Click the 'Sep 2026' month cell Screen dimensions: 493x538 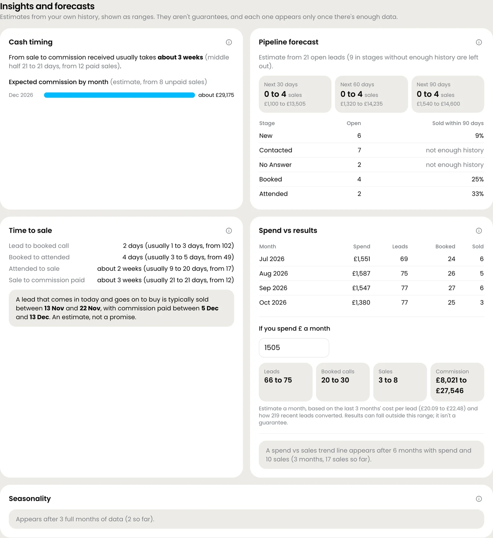click(x=273, y=288)
